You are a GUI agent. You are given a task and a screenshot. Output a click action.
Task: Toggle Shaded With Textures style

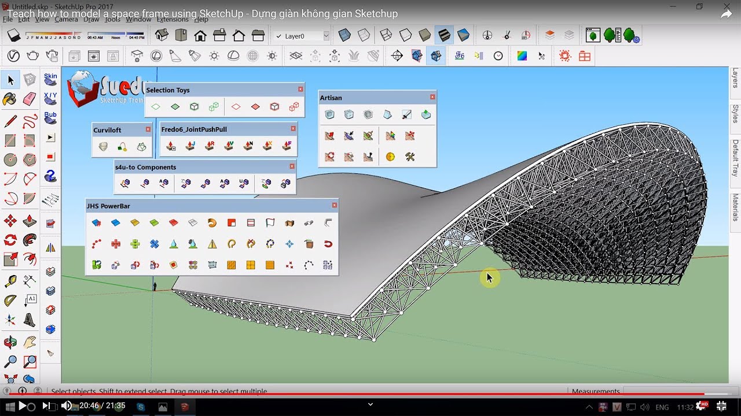[444, 35]
